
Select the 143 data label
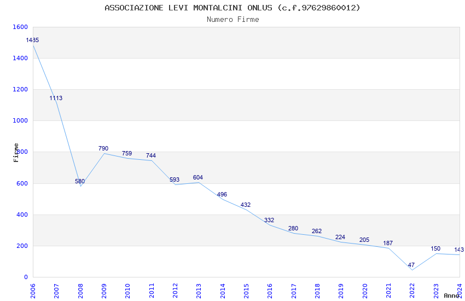click(459, 250)
